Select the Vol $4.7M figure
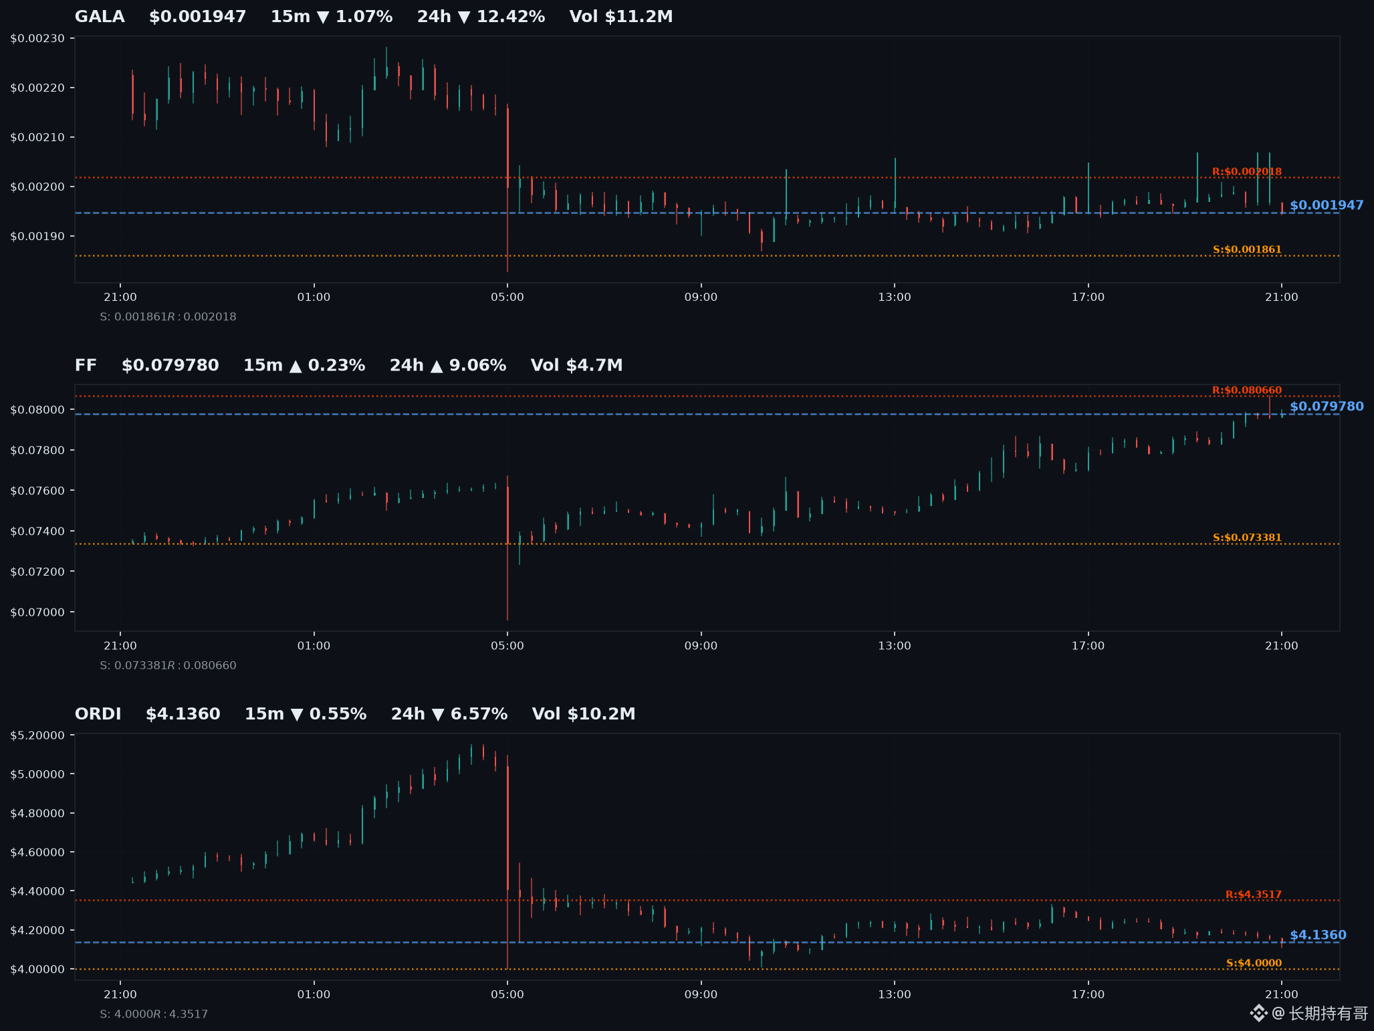1374x1031 pixels. [x=576, y=366]
